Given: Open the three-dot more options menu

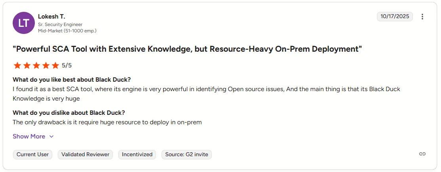Looking at the screenshot, I should (x=422, y=17).
